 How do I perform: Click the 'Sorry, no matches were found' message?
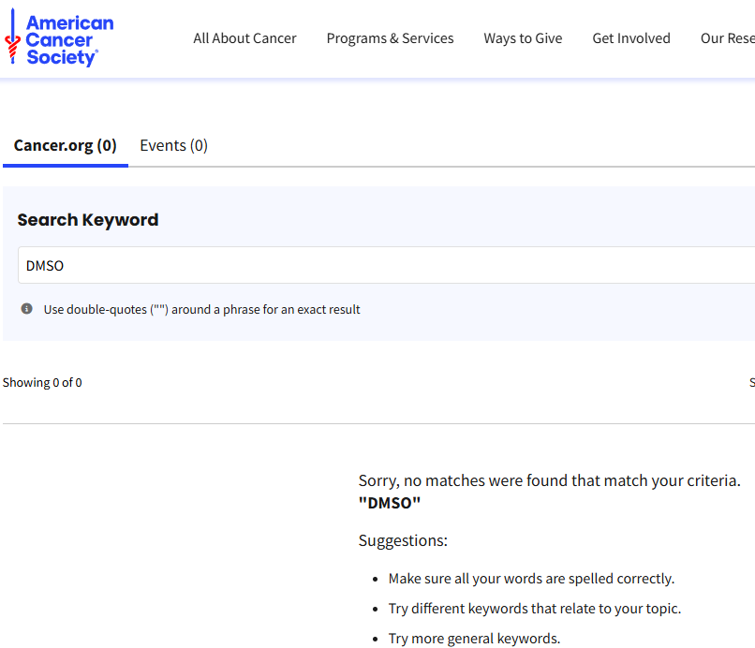[x=550, y=480]
